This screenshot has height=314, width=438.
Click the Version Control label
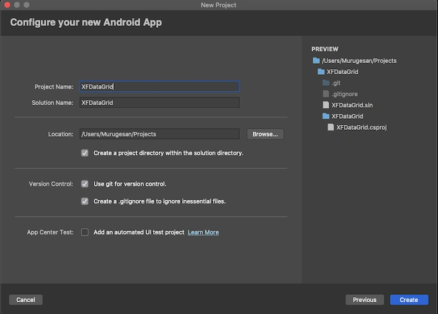click(51, 184)
